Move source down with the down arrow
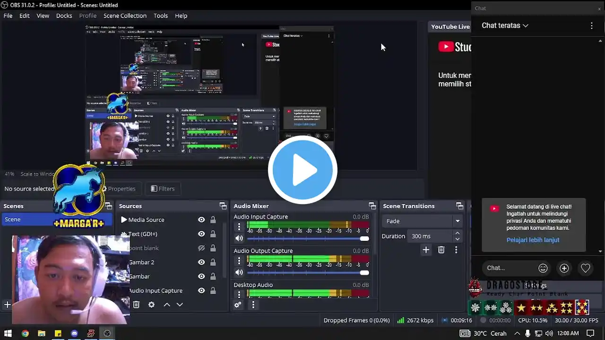Image resolution: width=605 pixels, height=340 pixels. click(180, 305)
